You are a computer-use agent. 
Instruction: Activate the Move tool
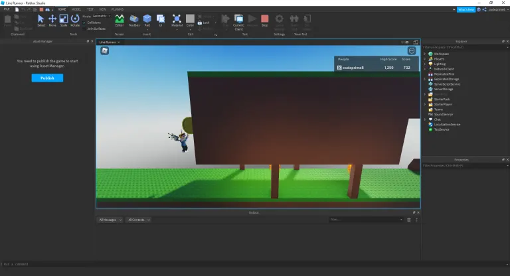coord(52,20)
